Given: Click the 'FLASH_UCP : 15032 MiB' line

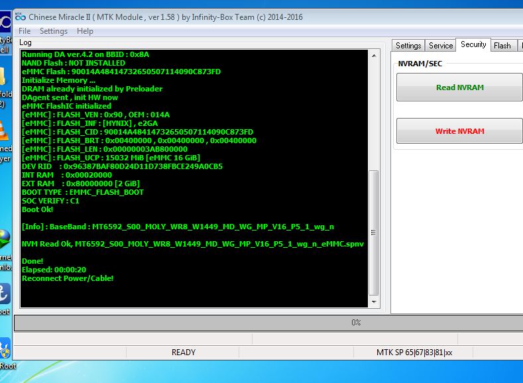Looking at the screenshot, I should (111, 158).
